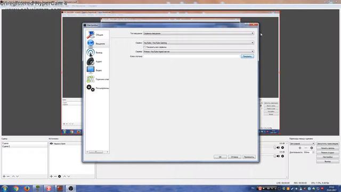341x192 pixels.
Task: Click the Cancel button in Settings dialog
Action: (x=234, y=157)
